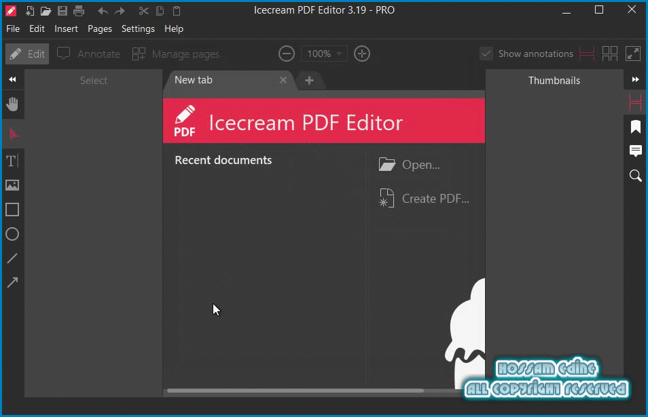The height and width of the screenshot is (417, 648).
Task: Click the Recent documents heading
Action: (x=223, y=160)
